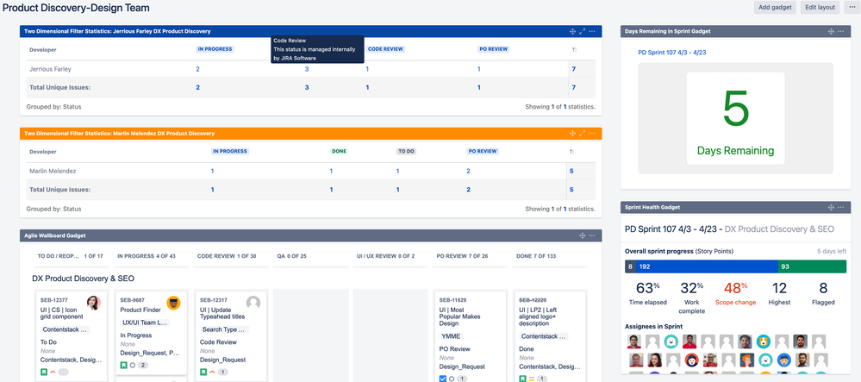The height and width of the screenshot is (382, 861).
Task: Click the 8 Flagged metric in Sprint Health
Action: click(823, 294)
